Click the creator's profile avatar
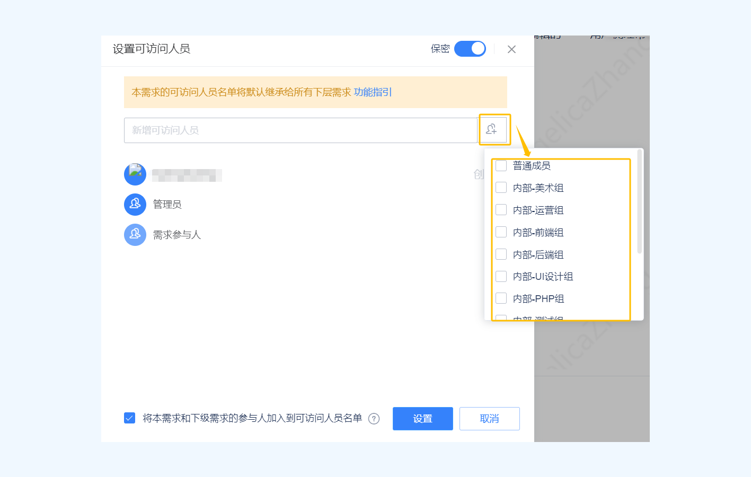 tap(135, 174)
